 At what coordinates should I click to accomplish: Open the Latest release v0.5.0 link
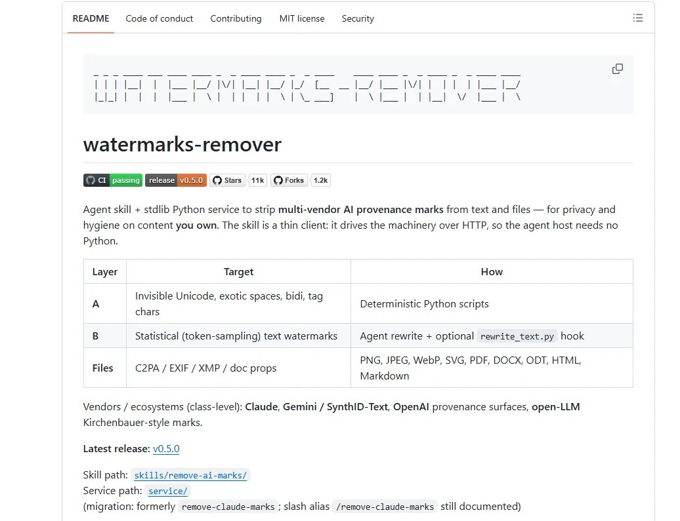166,449
